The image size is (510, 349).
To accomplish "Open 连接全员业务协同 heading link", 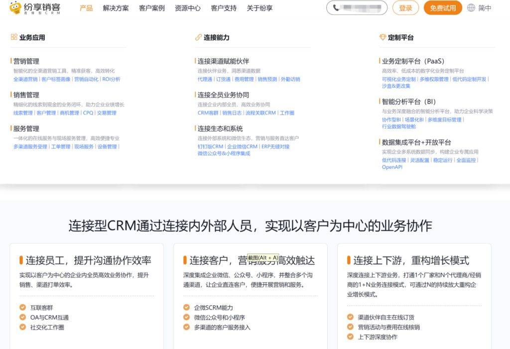I will 224,95.
